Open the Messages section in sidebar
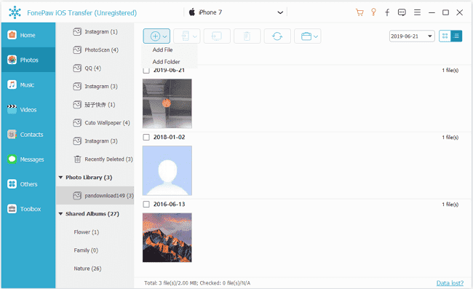The image size is (473, 289). tap(28, 159)
